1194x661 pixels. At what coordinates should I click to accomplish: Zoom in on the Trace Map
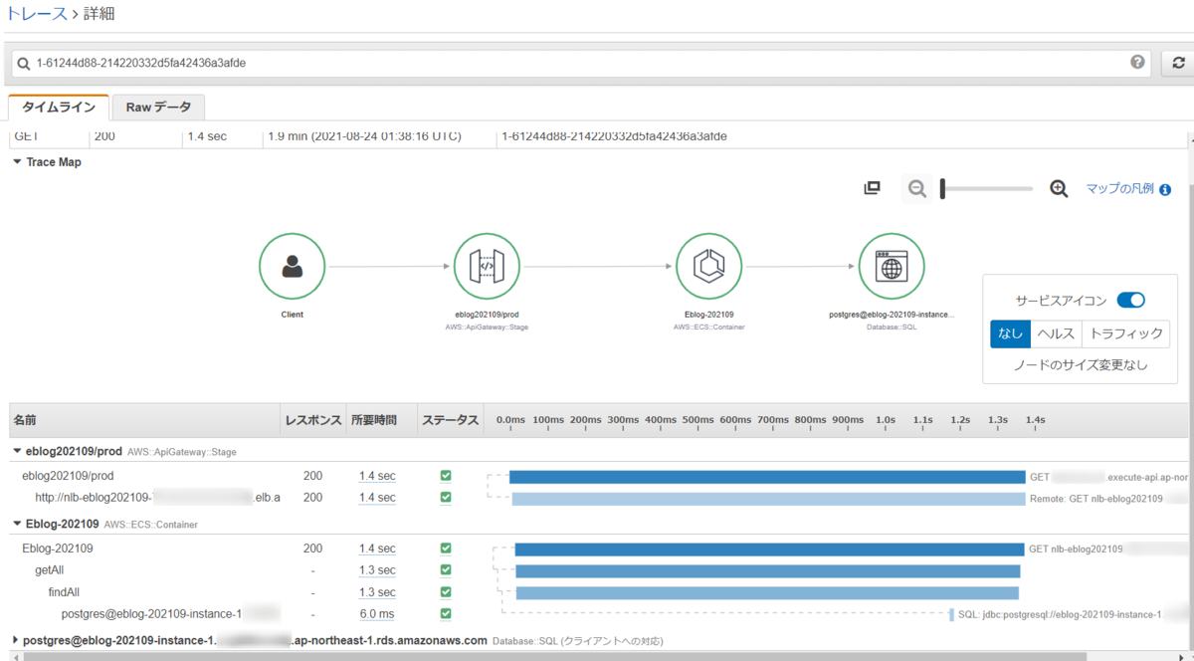pos(1058,187)
